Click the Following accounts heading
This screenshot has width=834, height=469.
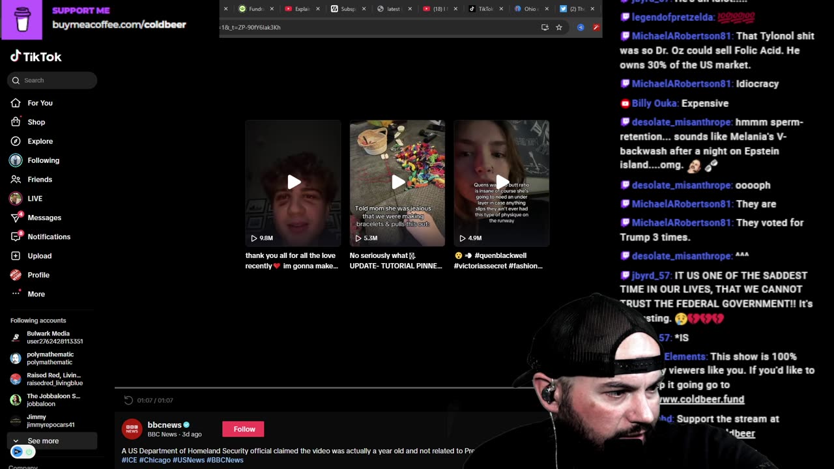point(38,320)
